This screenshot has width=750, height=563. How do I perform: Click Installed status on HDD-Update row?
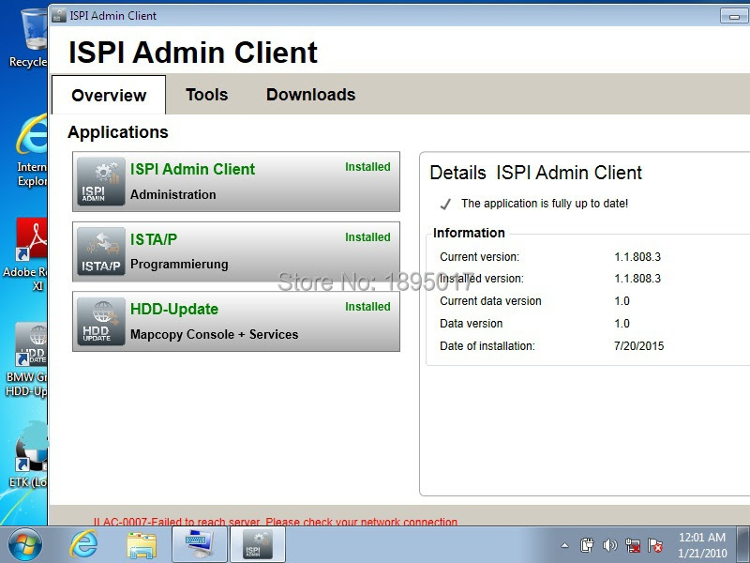pyautogui.click(x=367, y=307)
